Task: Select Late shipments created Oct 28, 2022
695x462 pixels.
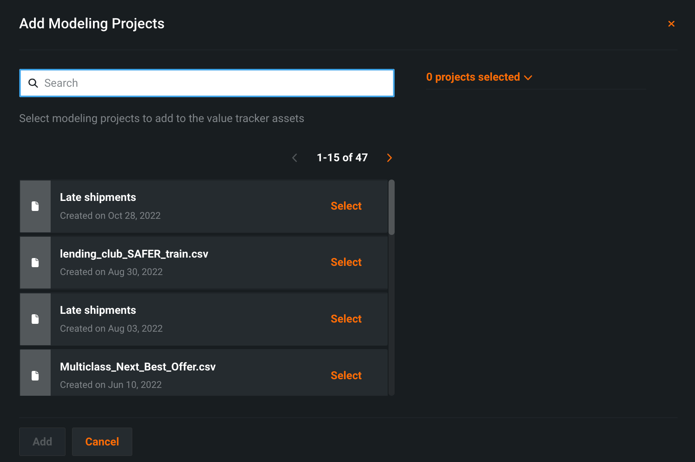Action: tap(346, 206)
